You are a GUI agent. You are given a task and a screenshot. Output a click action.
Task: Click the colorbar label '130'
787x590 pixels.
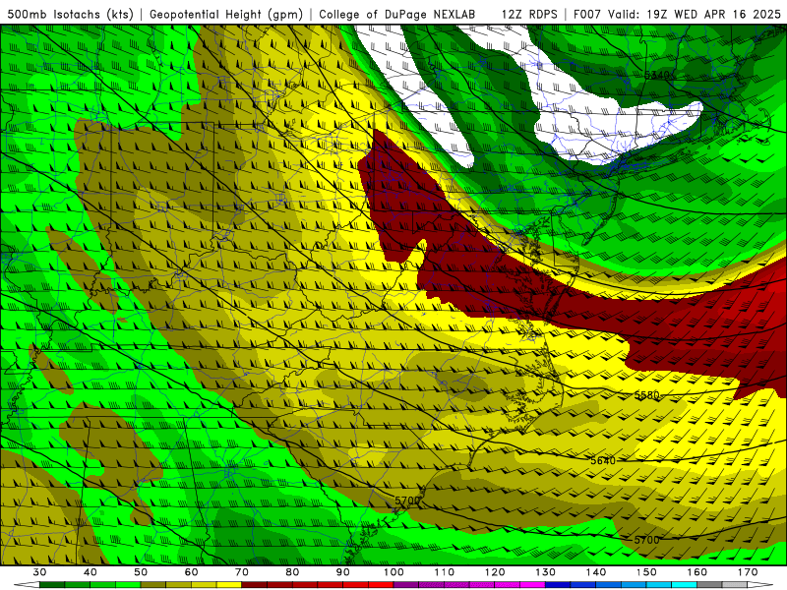point(545,572)
